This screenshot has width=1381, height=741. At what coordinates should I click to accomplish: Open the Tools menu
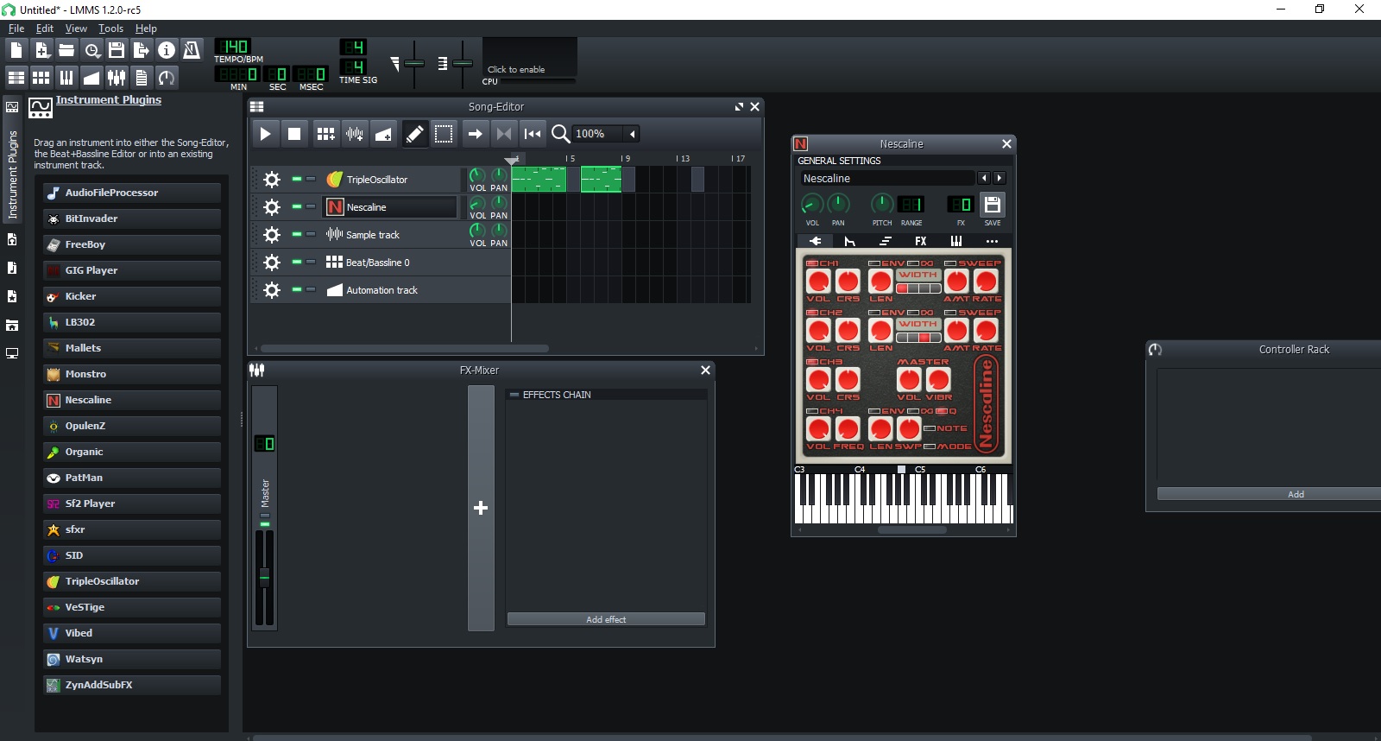(x=110, y=28)
